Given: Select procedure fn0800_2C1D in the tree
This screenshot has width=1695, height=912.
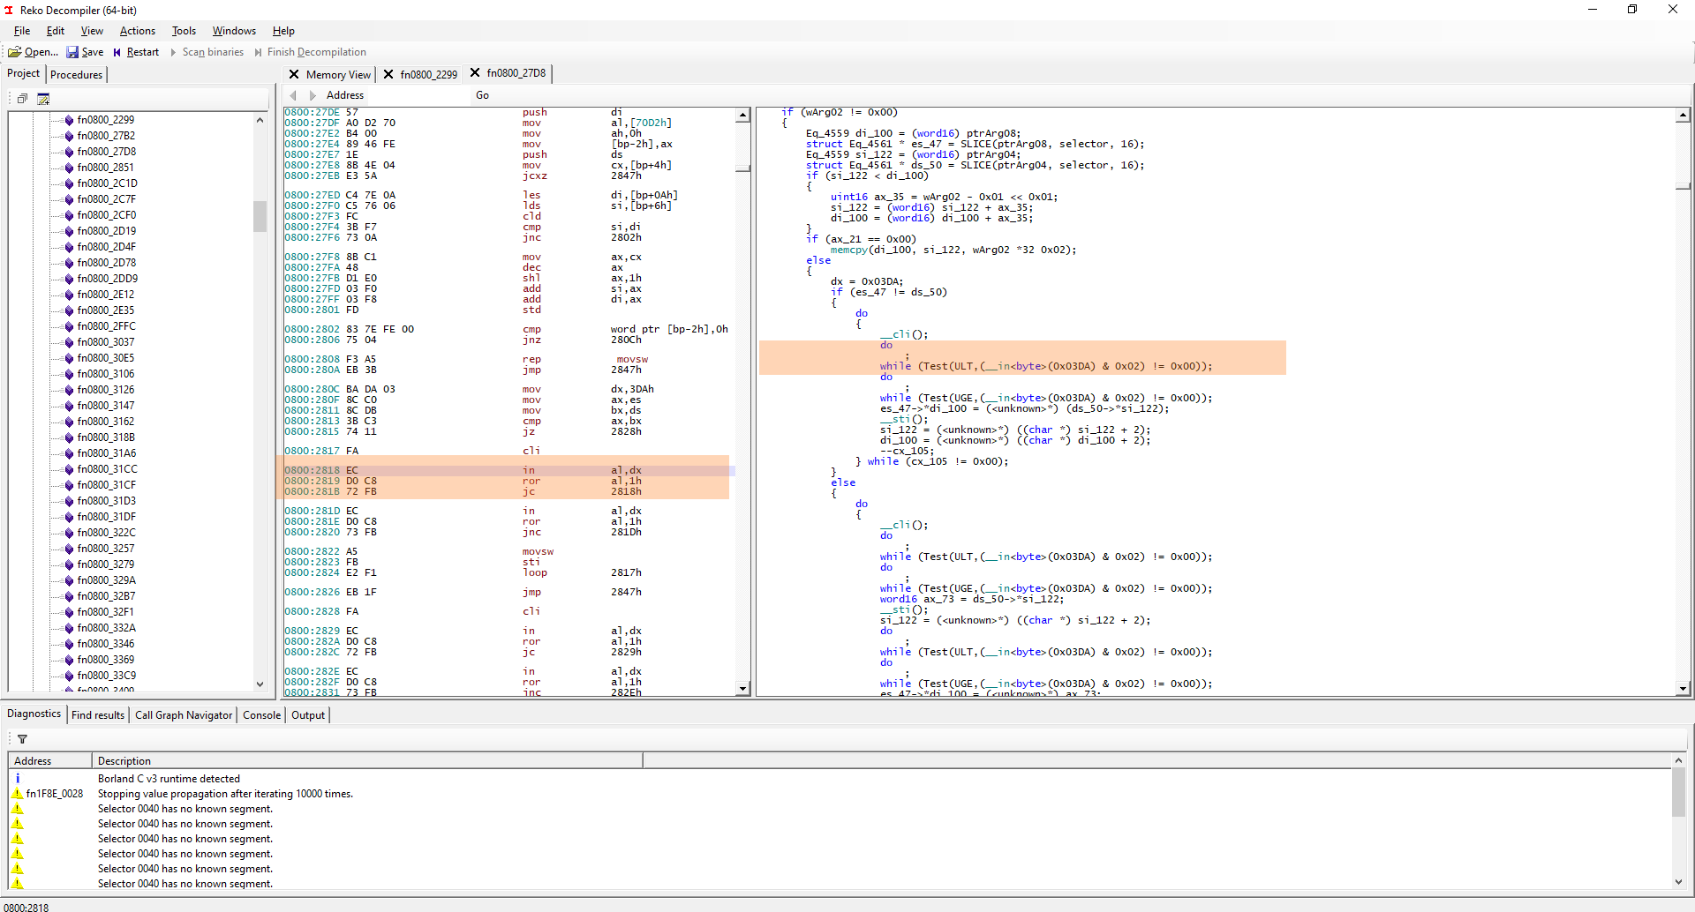Looking at the screenshot, I should click(106, 183).
